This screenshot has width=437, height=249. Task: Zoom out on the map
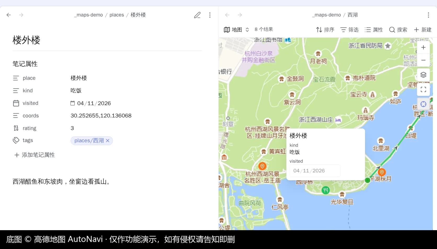point(423,60)
